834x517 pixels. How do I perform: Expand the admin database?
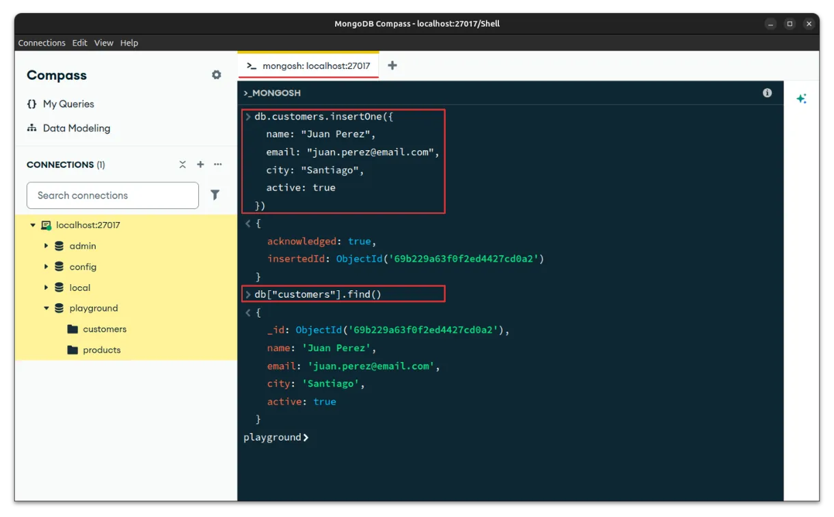(46, 246)
